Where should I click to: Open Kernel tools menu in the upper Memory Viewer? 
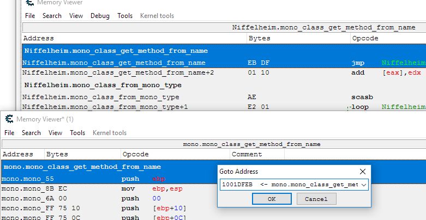coord(157,16)
